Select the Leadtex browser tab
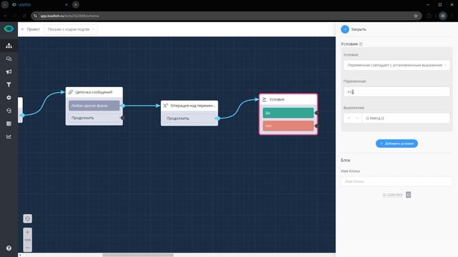 (39, 5)
